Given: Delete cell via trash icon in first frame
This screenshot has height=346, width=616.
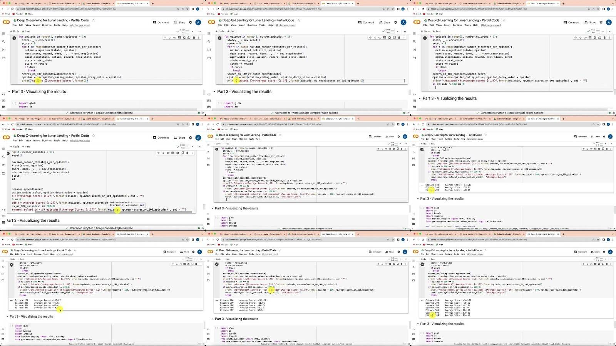Looking at the screenshot, I should pyautogui.click(x=193, y=38).
